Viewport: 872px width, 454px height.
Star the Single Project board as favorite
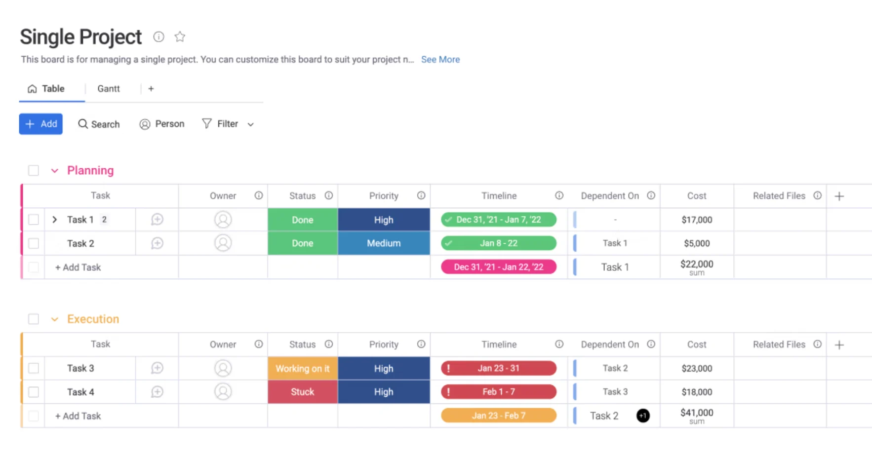tap(180, 37)
